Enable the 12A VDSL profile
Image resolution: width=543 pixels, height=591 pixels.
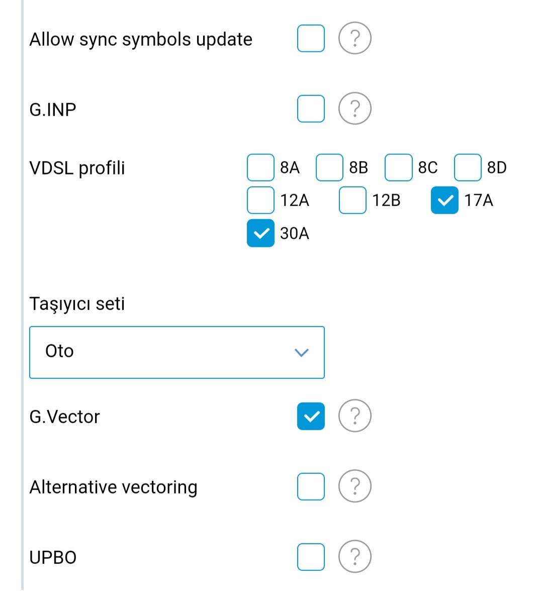tap(260, 200)
